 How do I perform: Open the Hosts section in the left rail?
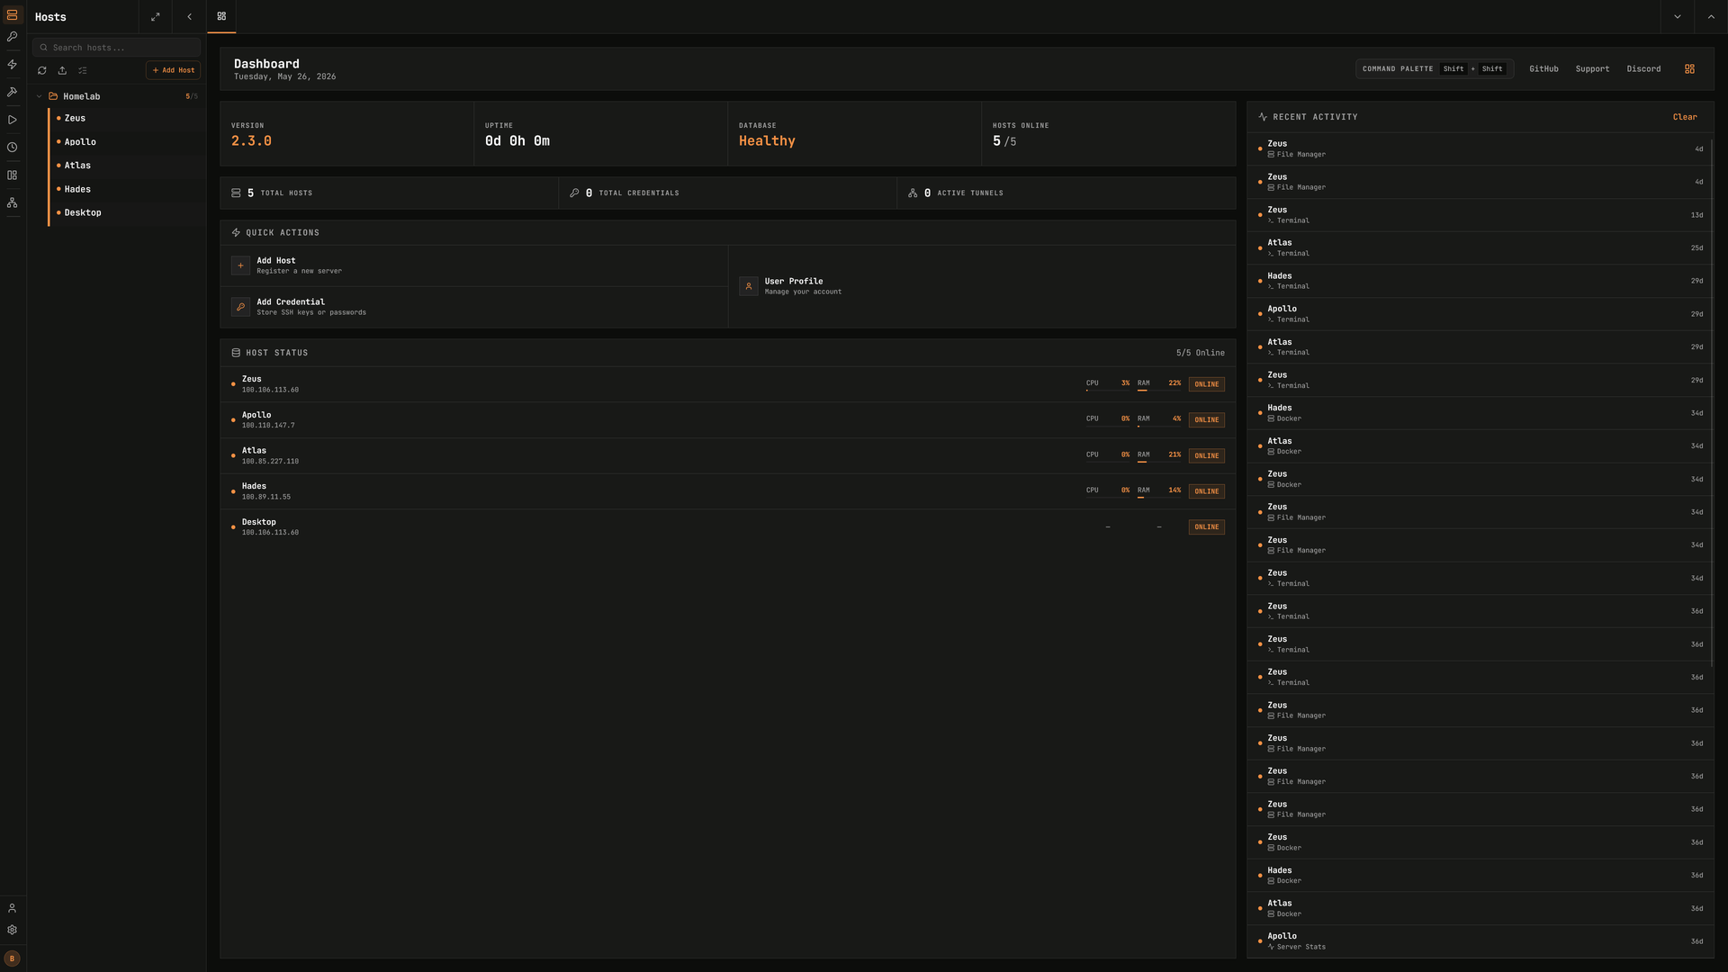(x=12, y=15)
